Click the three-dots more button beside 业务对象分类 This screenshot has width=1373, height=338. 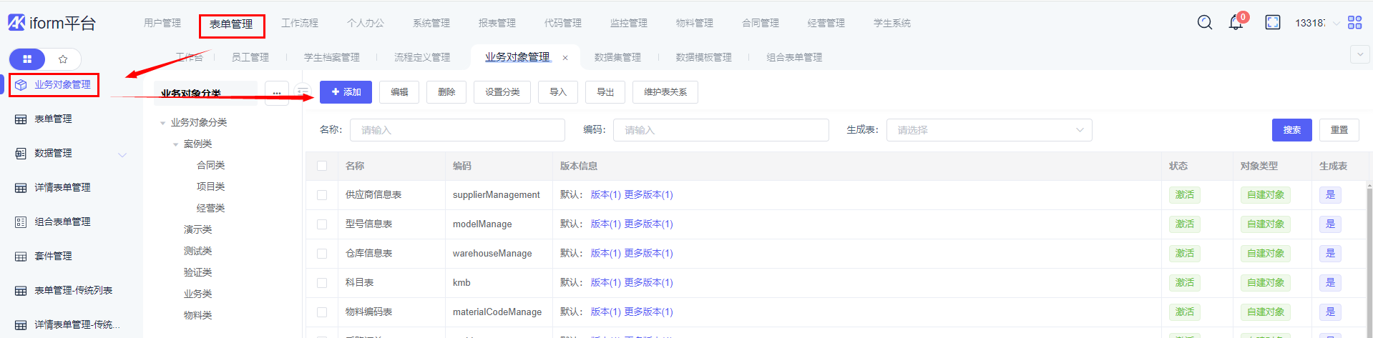point(276,93)
